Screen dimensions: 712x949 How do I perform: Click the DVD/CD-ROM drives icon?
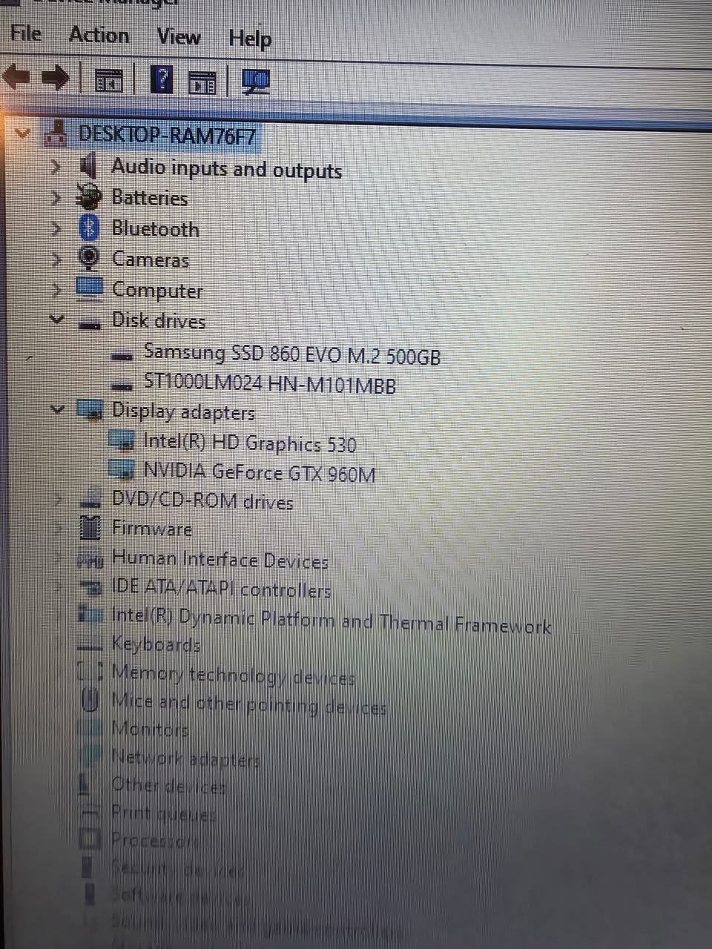90,498
